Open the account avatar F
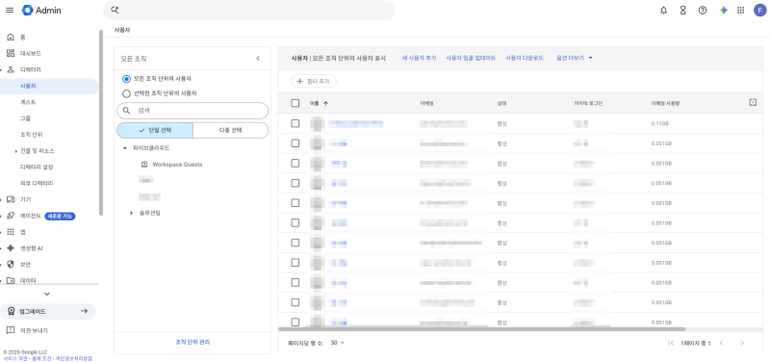This screenshot has width=770, height=362. click(759, 11)
